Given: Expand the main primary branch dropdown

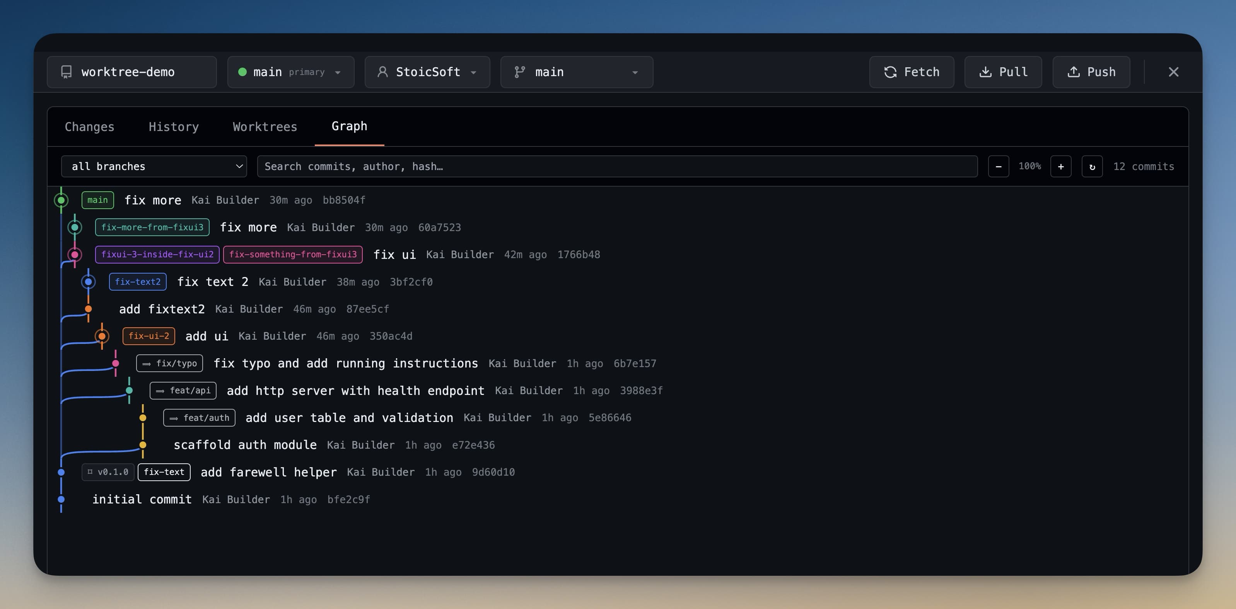Looking at the screenshot, I should [x=338, y=72].
